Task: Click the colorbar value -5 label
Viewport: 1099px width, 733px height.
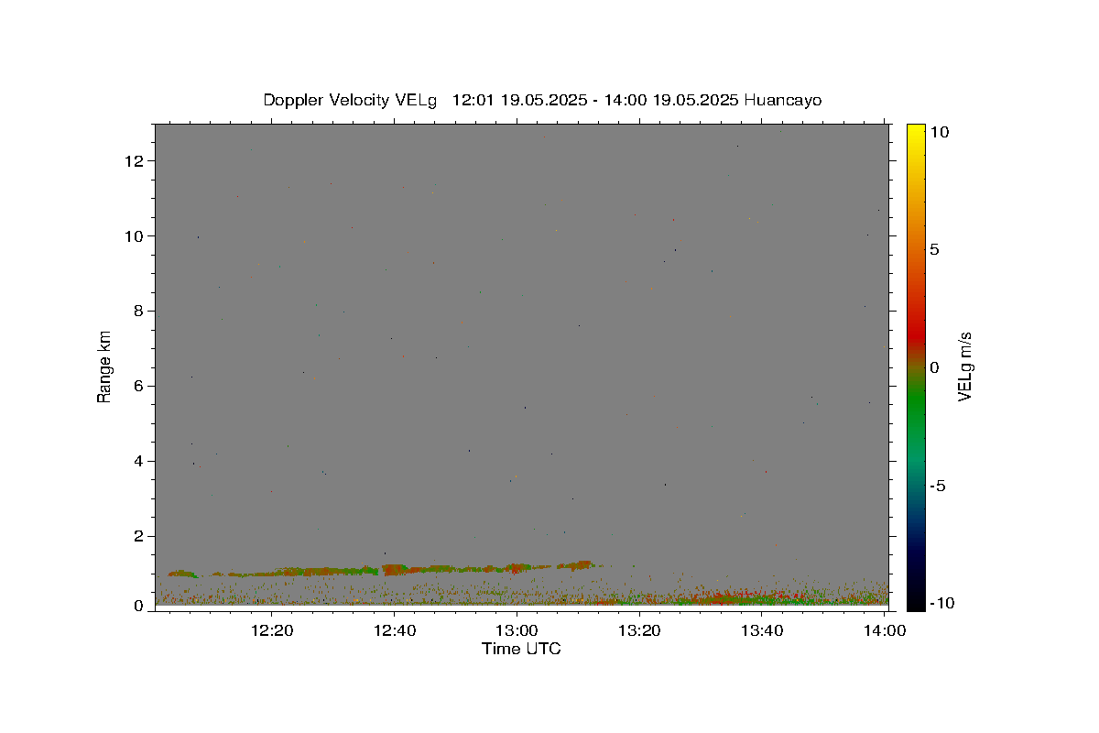Action: 936,486
